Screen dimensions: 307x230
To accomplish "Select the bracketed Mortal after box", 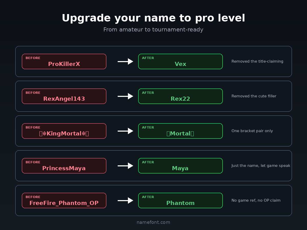I will 180,131.
